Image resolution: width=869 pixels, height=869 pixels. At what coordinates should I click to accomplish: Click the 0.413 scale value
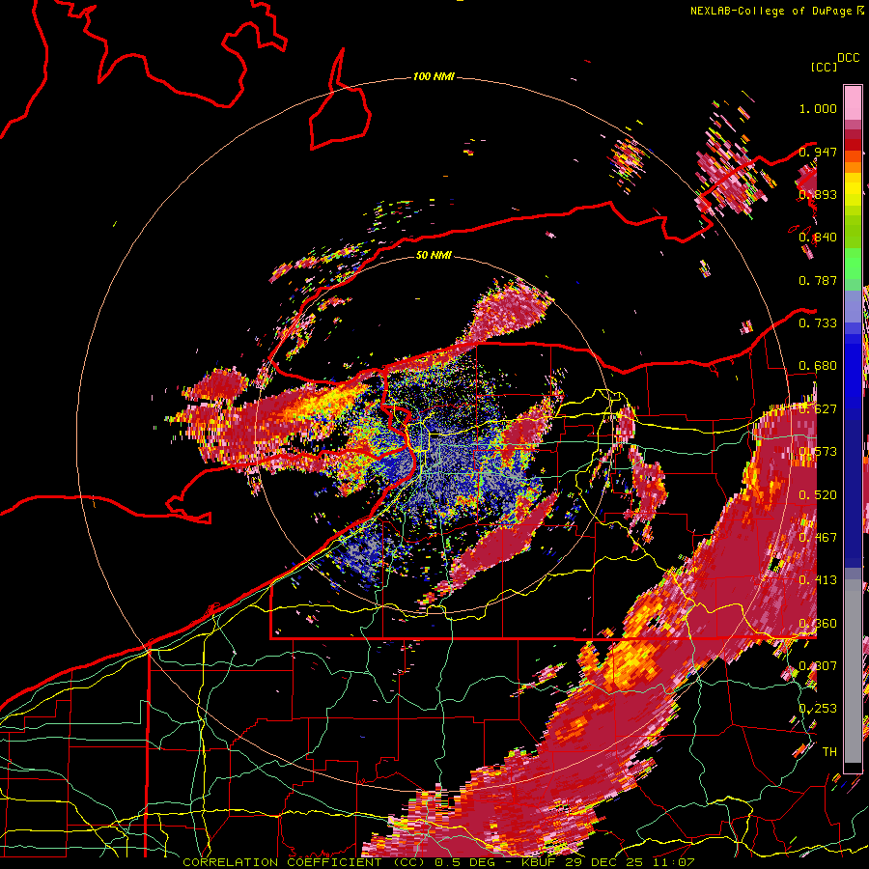pyautogui.click(x=818, y=580)
